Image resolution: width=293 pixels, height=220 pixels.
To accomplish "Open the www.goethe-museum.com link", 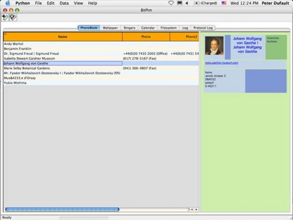I will pos(222,63).
